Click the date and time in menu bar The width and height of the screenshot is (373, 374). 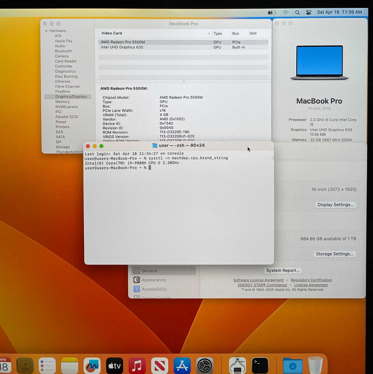point(339,12)
